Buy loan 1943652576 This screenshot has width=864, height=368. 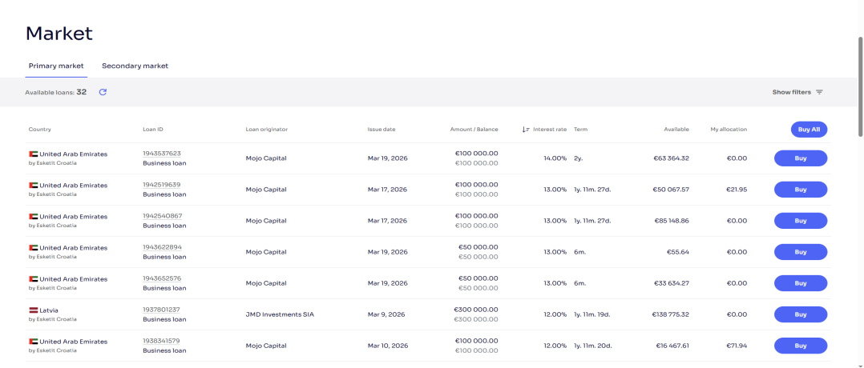[x=801, y=283]
